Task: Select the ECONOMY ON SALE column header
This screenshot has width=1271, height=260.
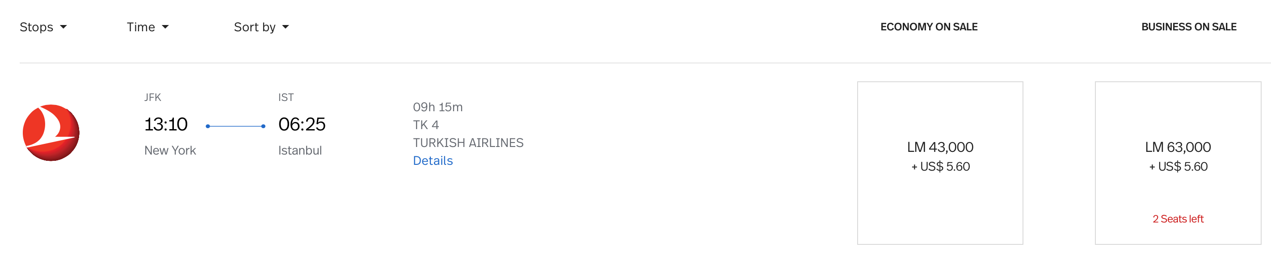Action: pos(929,27)
